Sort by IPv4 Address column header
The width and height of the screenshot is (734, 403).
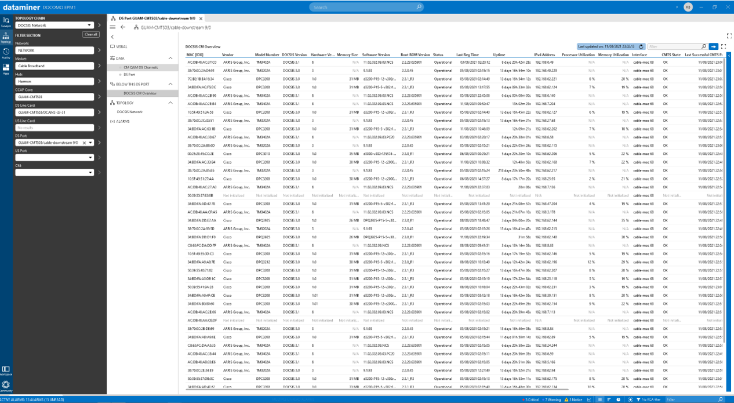pos(544,55)
